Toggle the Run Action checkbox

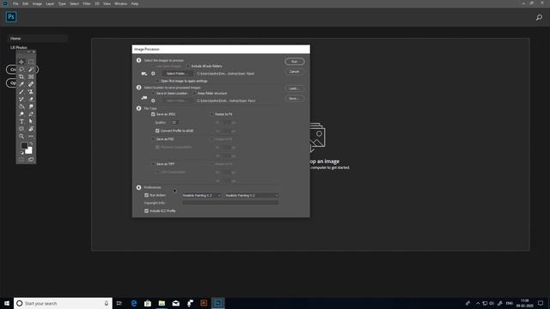point(146,195)
